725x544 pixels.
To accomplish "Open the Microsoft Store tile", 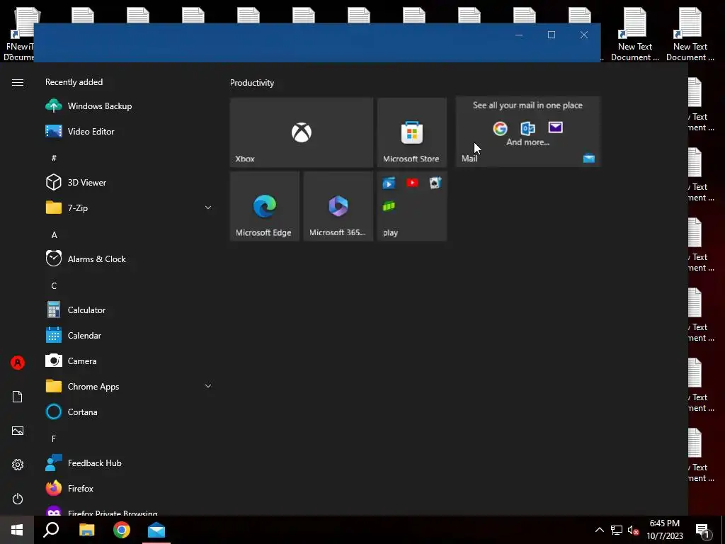I will (x=412, y=132).
